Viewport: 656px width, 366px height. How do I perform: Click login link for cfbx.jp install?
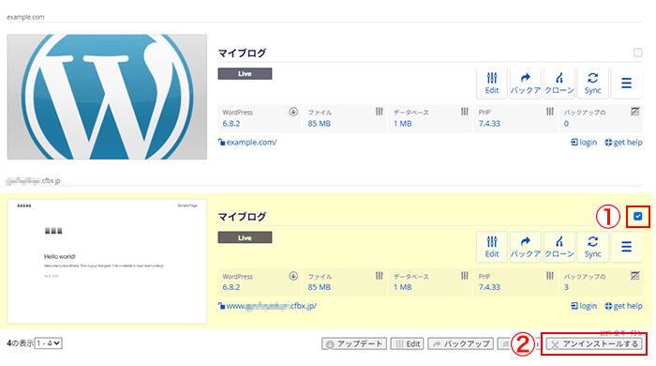(584, 306)
